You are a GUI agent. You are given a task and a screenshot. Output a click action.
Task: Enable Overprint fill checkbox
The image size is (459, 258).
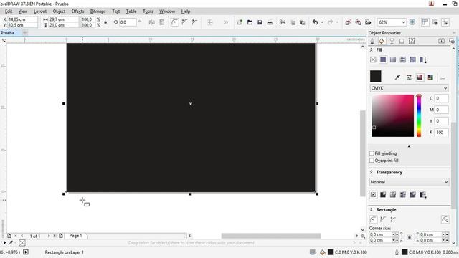[x=372, y=161]
